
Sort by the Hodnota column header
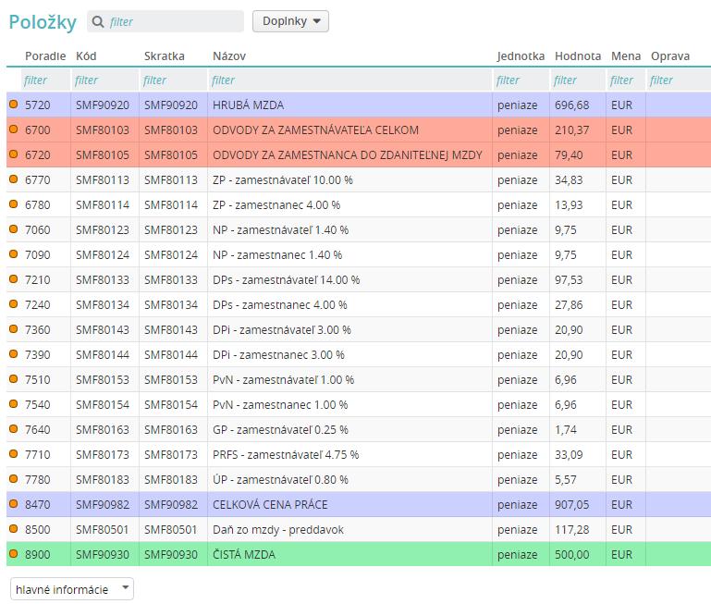coord(578,56)
